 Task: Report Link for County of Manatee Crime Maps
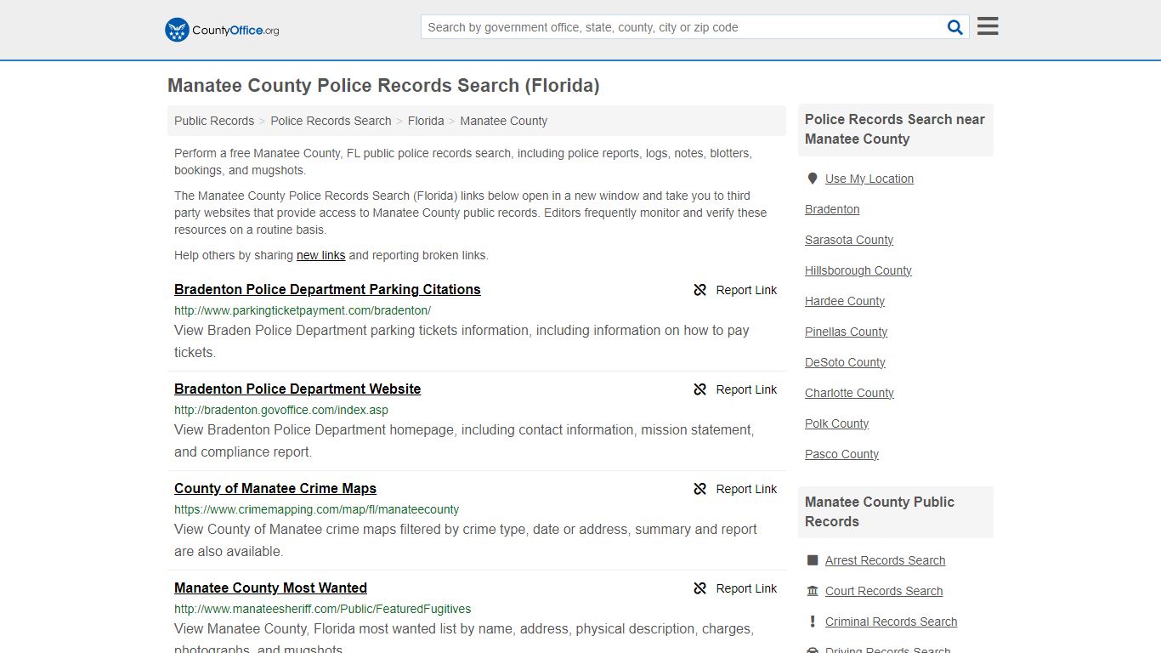coord(746,489)
